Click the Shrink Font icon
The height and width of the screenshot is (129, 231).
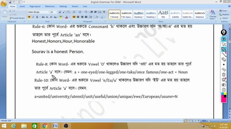coord(64,12)
